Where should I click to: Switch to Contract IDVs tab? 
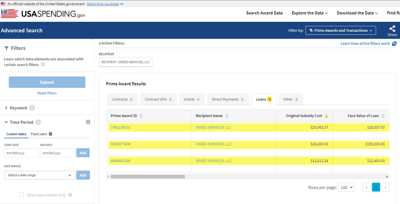pos(158,99)
